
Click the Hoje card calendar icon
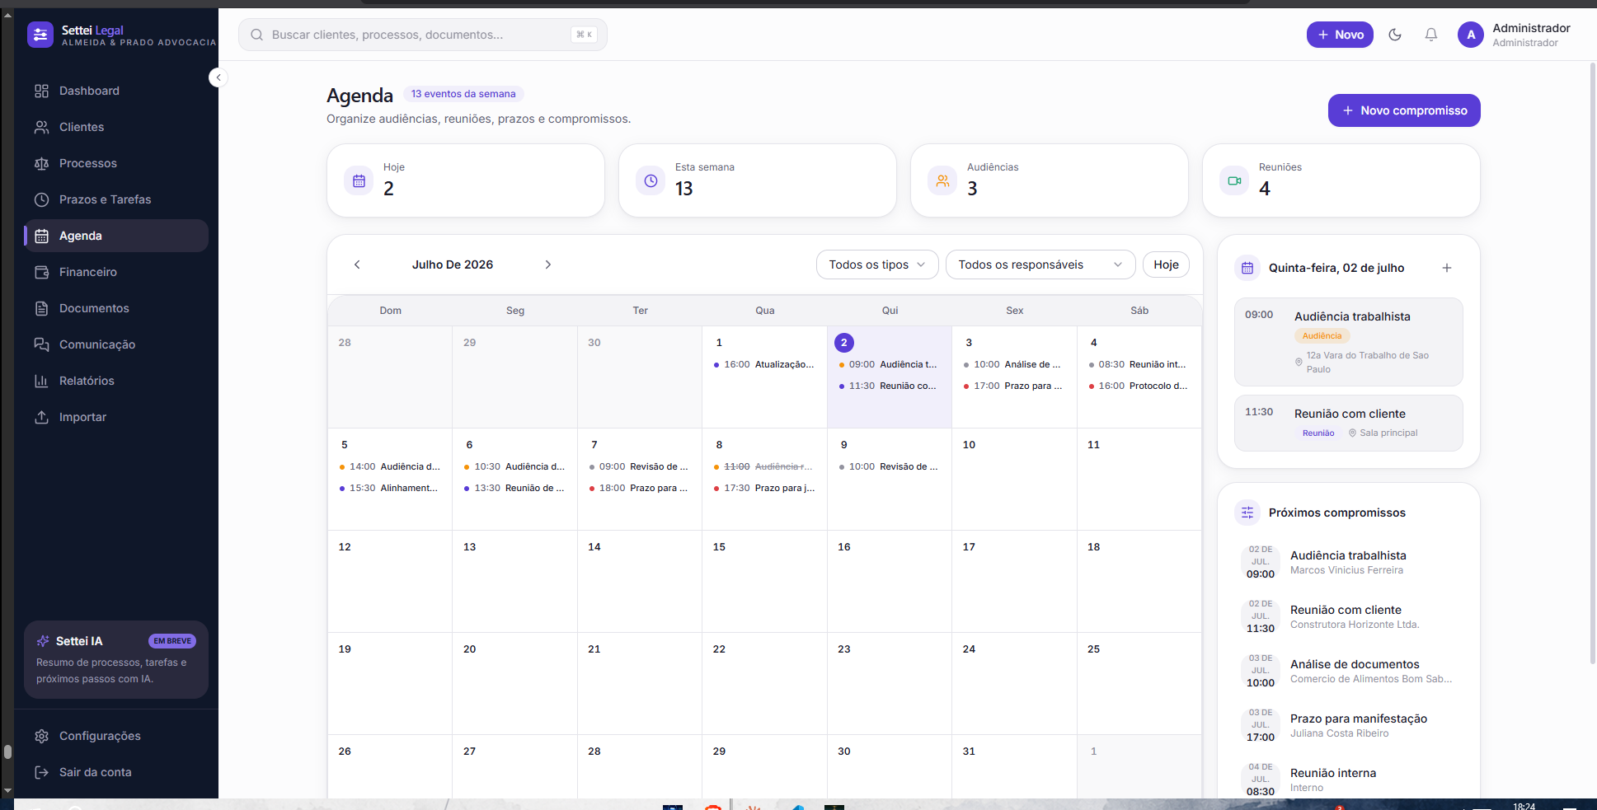(359, 180)
